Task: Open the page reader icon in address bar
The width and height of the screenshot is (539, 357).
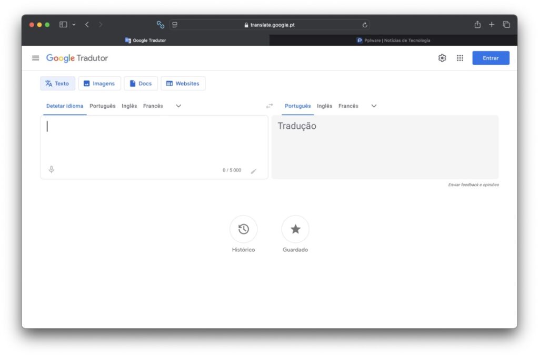Action: point(175,25)
